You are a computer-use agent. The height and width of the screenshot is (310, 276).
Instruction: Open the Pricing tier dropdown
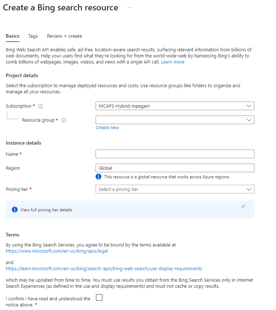[x=175, y=189]
